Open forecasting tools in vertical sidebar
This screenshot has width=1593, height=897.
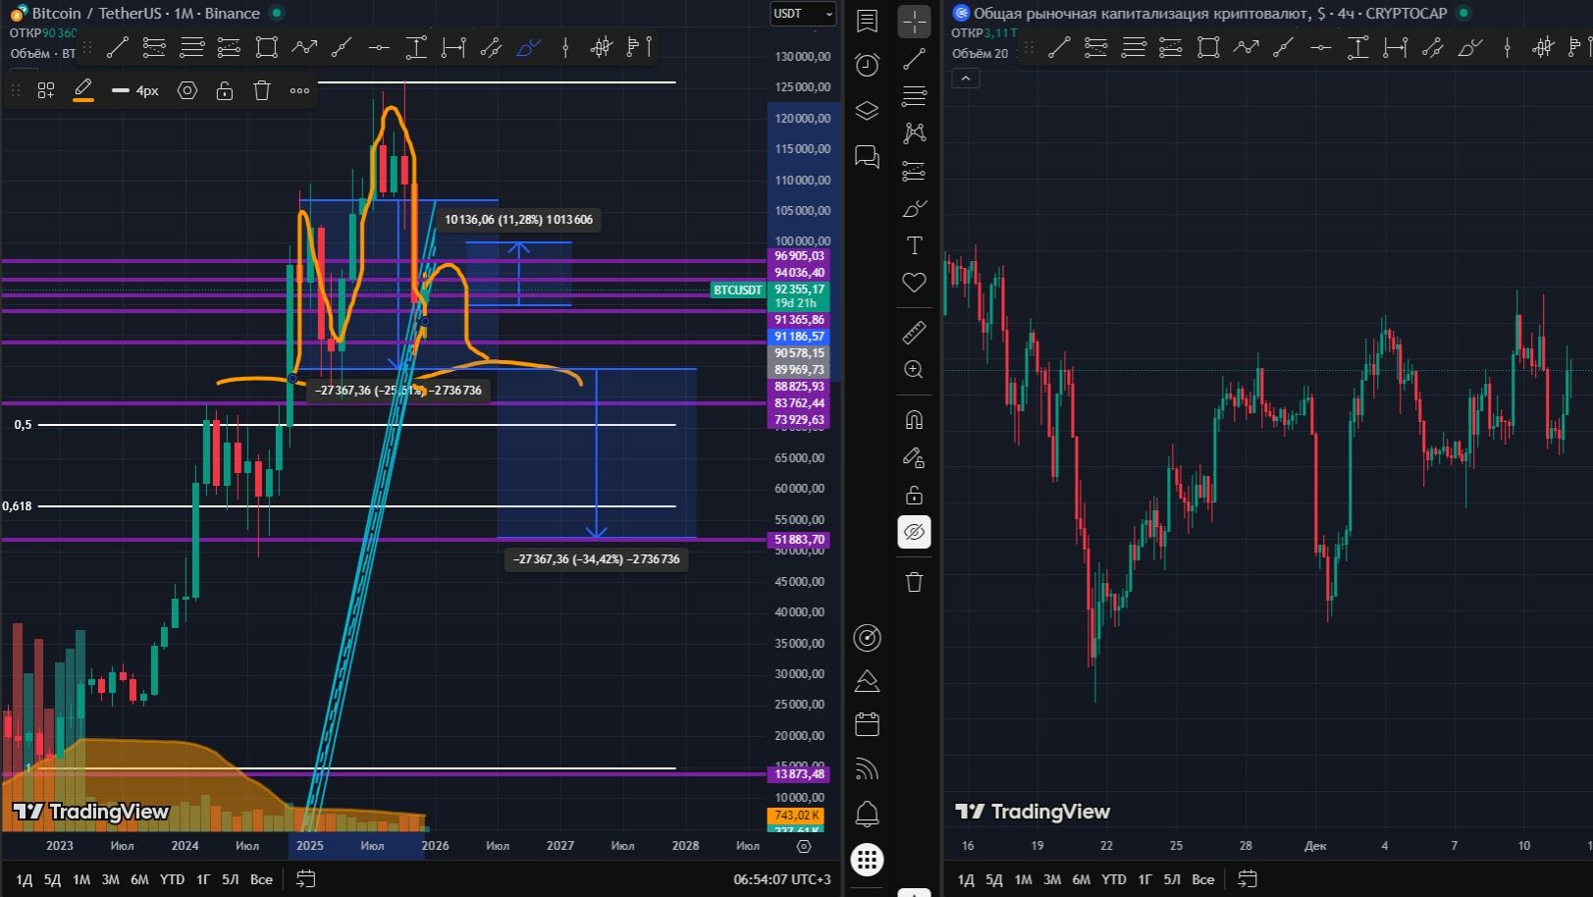pos(914,171)
